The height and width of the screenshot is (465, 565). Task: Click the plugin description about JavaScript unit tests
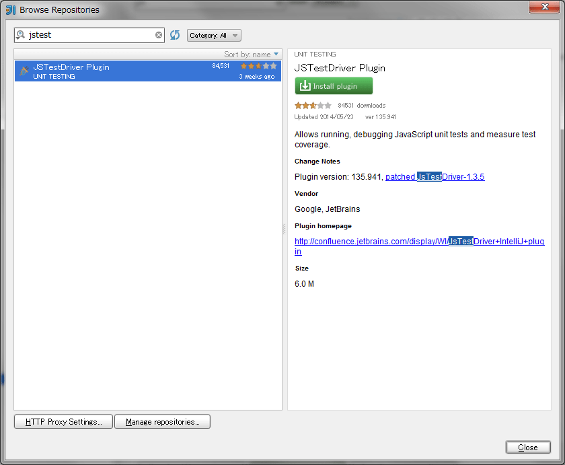click(415, 139)
